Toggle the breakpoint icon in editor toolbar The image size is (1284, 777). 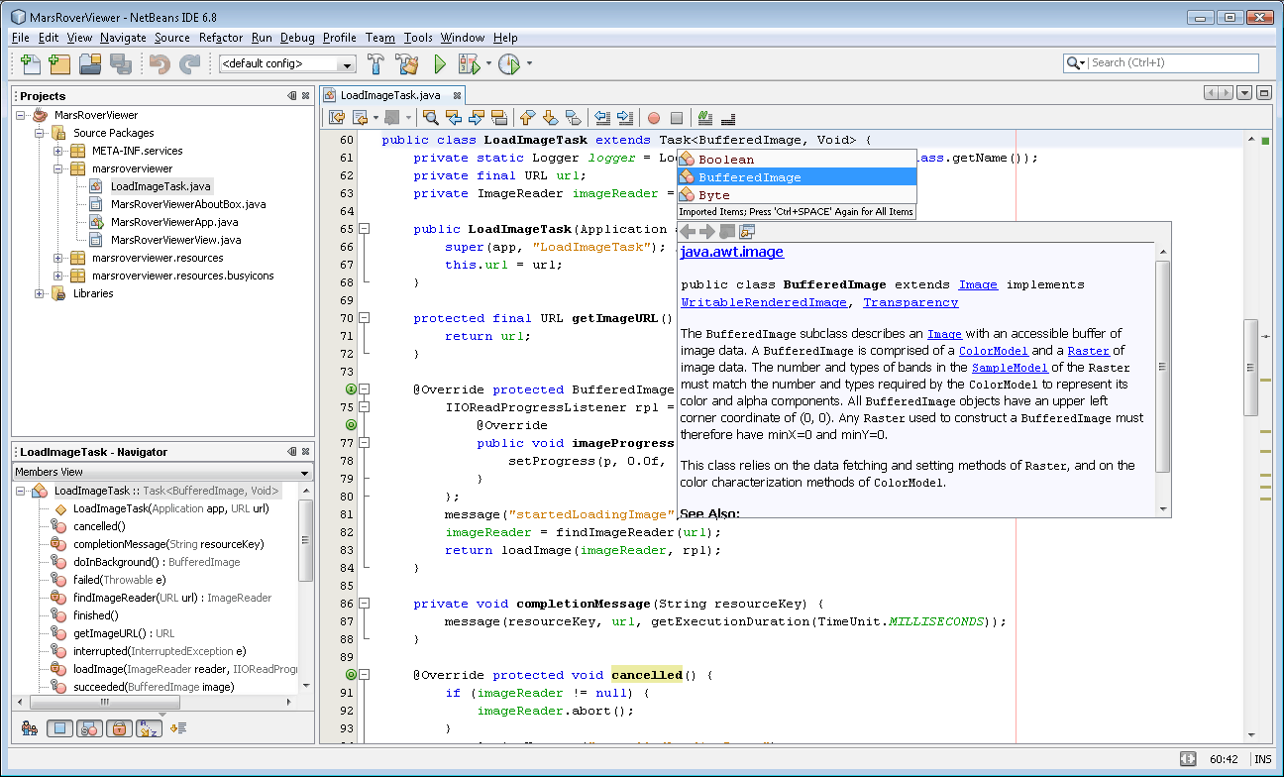[653, 118]
